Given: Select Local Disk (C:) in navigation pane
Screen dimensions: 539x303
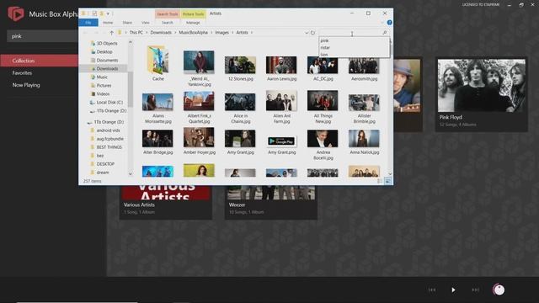Looking at the screenshot, I should click(x=109, y=103).
